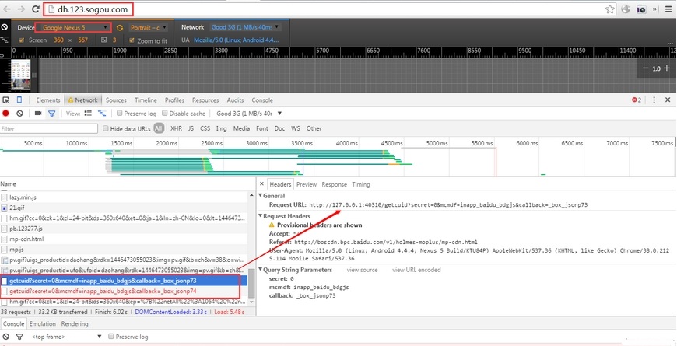Click the view URL encoded link
This screenshot has width=677, height=346.
[416, 270]
